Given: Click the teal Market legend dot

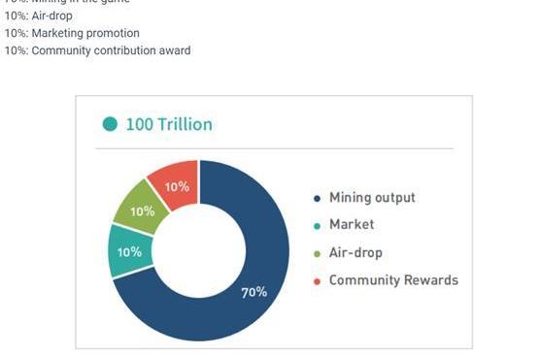Looking at the screenshot, I should (x=317, y=226).
